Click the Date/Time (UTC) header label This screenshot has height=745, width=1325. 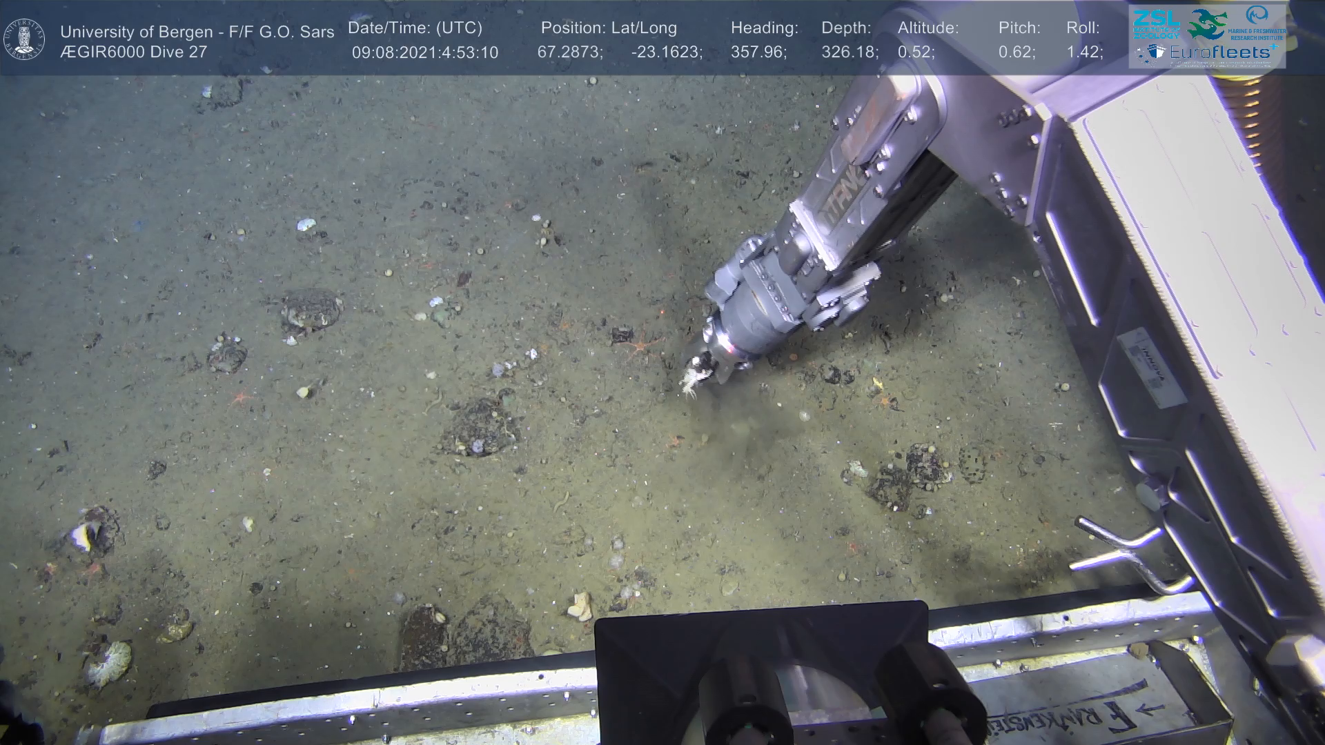(415, 28)
